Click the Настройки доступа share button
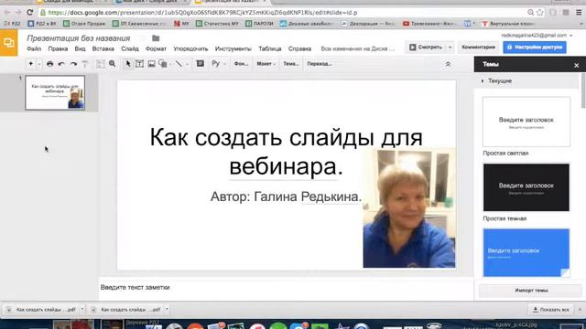Viewport: 586px width, 329px height. point(535,48)
